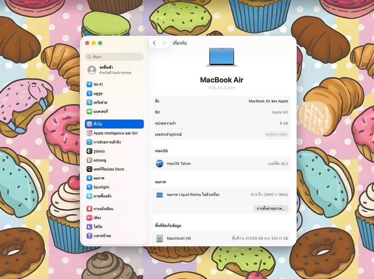
Task: Click the search (ค้นหา) field
Action: click(x=114, y=57)
